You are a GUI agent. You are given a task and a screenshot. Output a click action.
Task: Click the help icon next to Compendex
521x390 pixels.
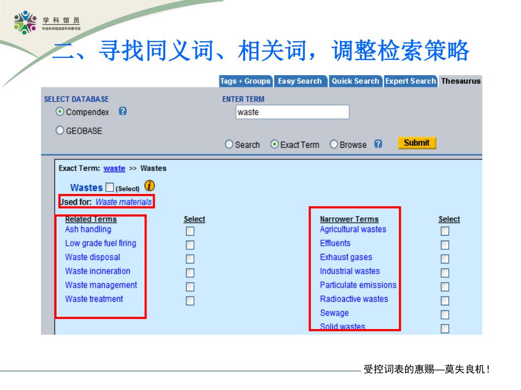click(x=123, y=111)
